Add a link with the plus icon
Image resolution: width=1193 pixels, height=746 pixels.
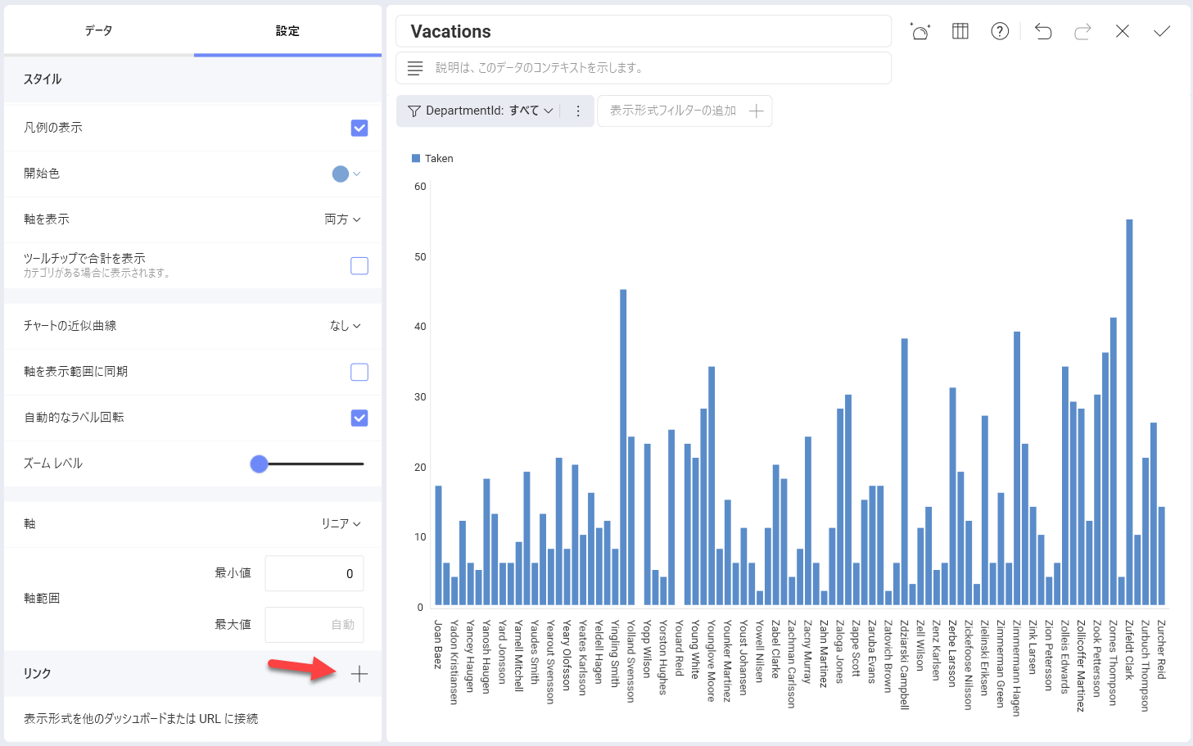click(x=359, y=674)
